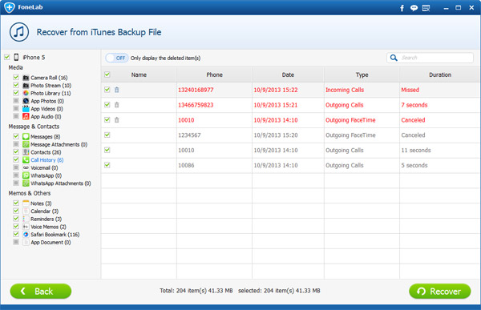The image size is (481, 310).
Task: Select the Photo Stream icon
Action: (26, 85)
